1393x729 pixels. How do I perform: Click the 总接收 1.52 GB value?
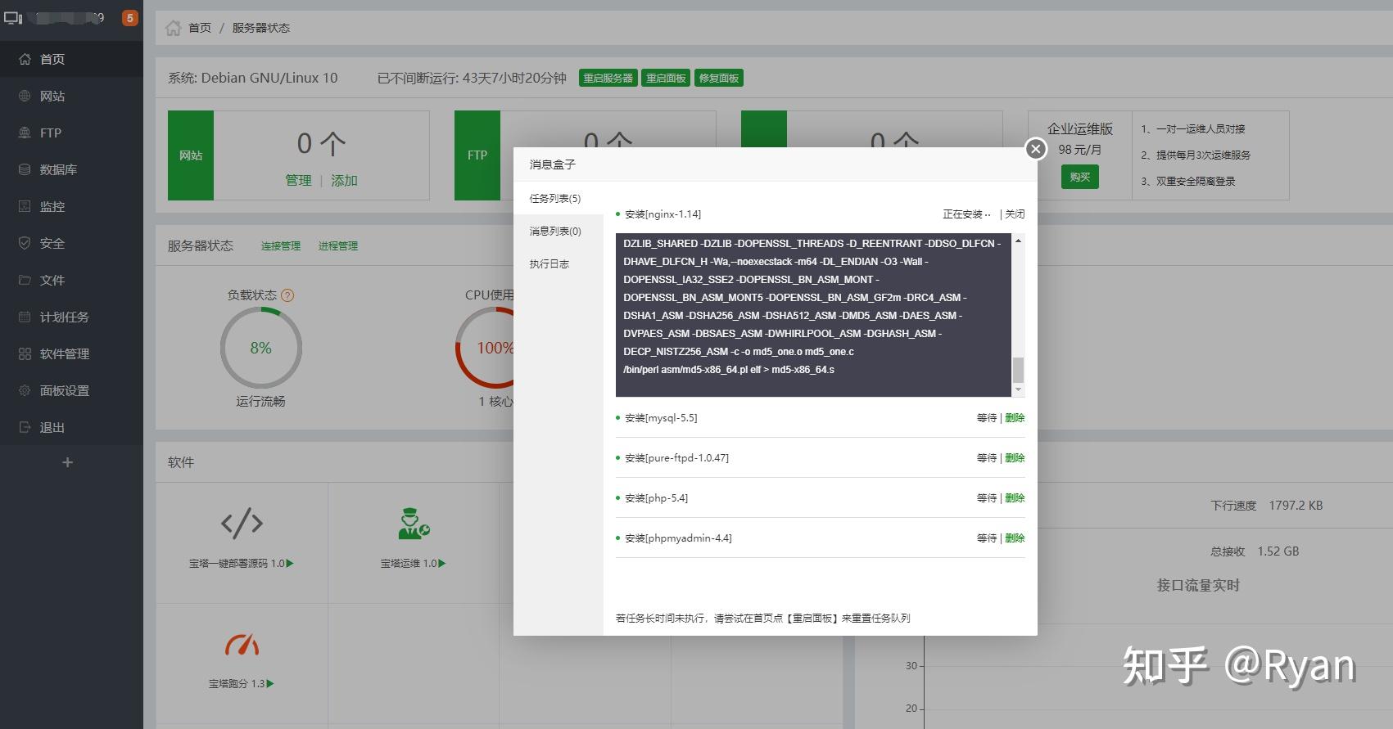click(1278, 551)
